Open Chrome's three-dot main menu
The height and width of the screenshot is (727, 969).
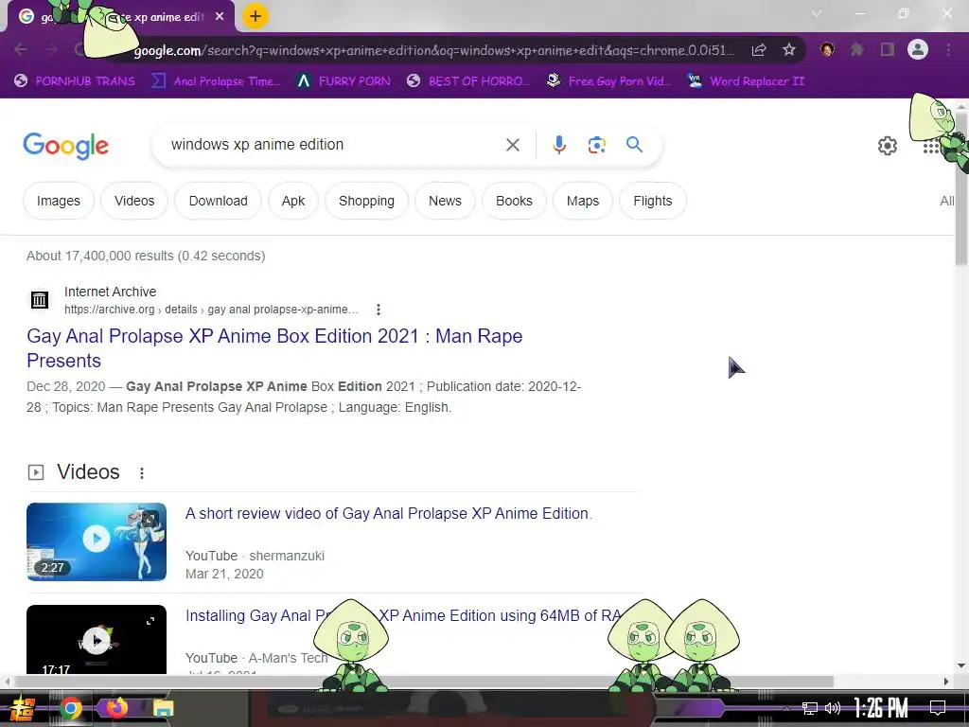tap(948, 49)
